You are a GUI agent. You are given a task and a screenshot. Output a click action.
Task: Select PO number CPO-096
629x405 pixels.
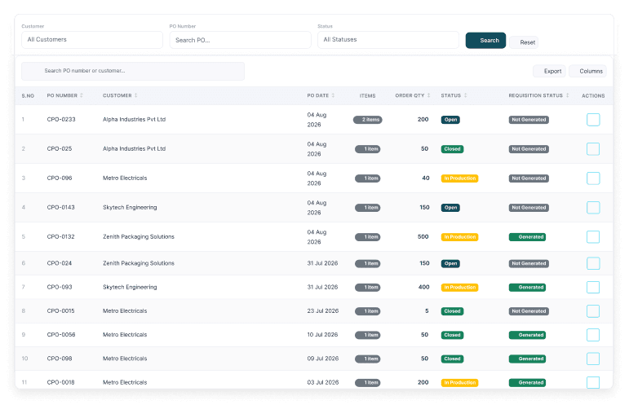click(60, 178)
